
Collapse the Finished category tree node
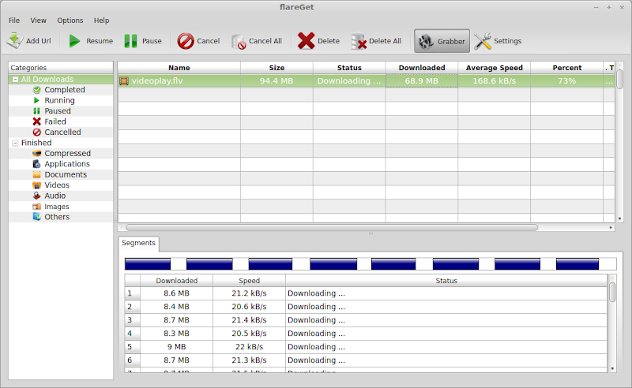pos(15,143)
